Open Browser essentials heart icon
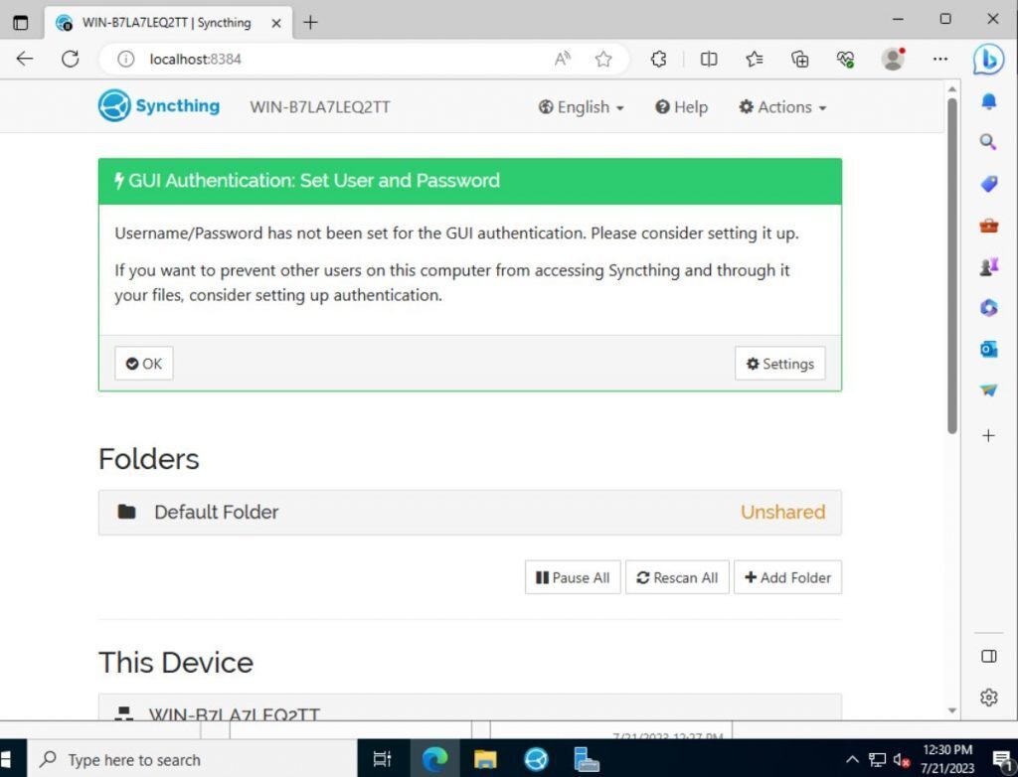The image size is (1018, 777). point(845,59)
